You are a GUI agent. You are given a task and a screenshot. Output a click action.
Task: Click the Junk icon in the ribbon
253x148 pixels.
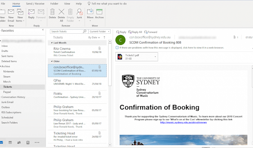point(80,12)
